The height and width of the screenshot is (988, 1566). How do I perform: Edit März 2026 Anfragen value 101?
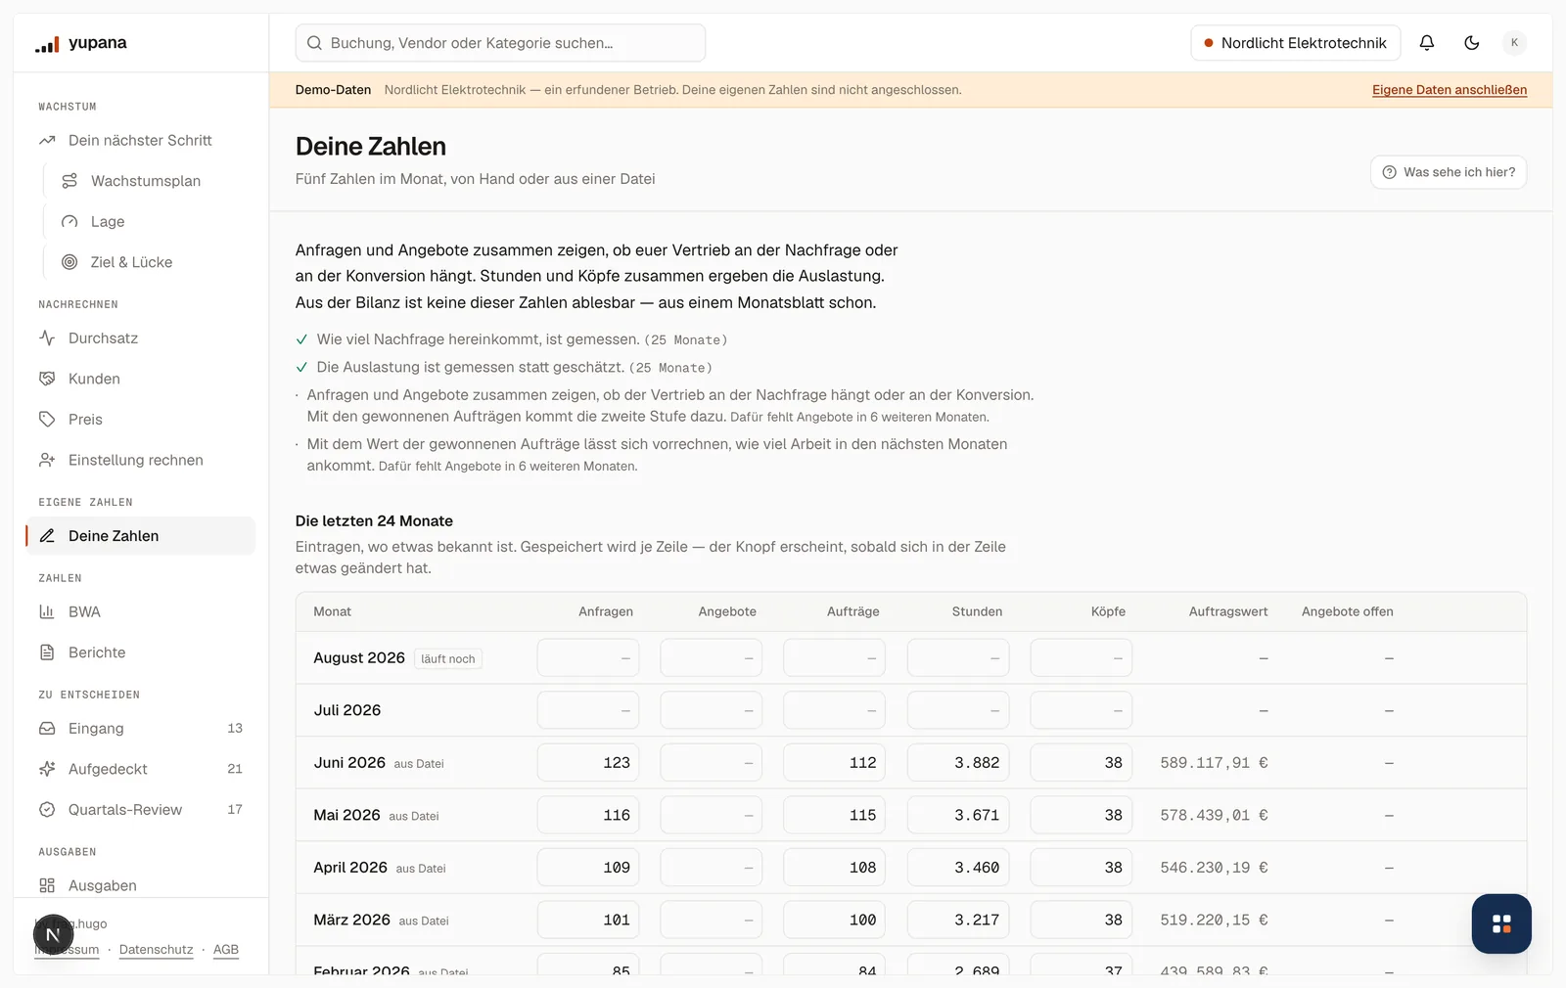click(x=588, y=920)
